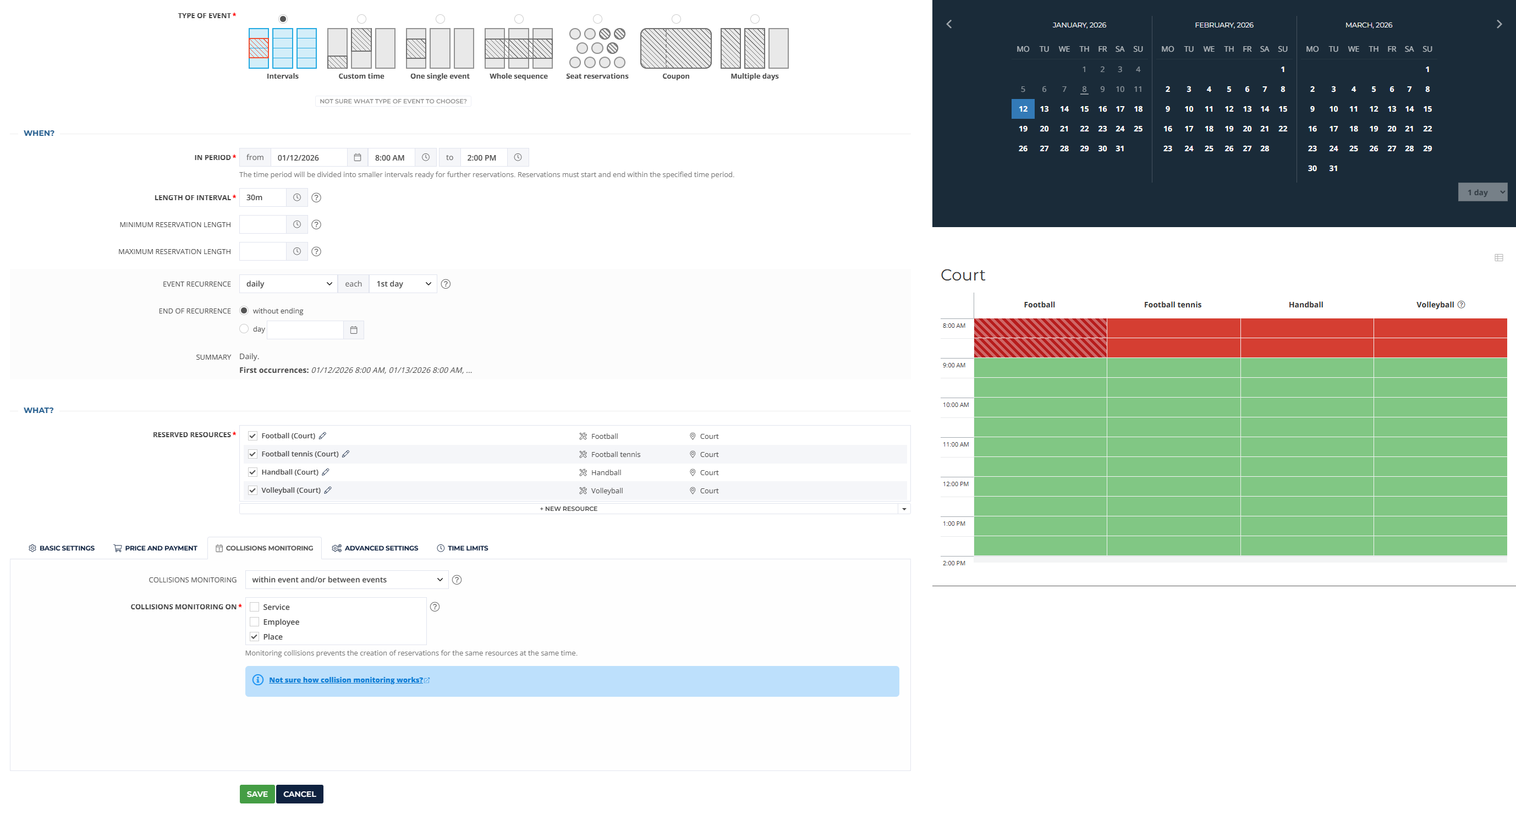Click the clock icon next to 8:00 AM

pos(426,158)
